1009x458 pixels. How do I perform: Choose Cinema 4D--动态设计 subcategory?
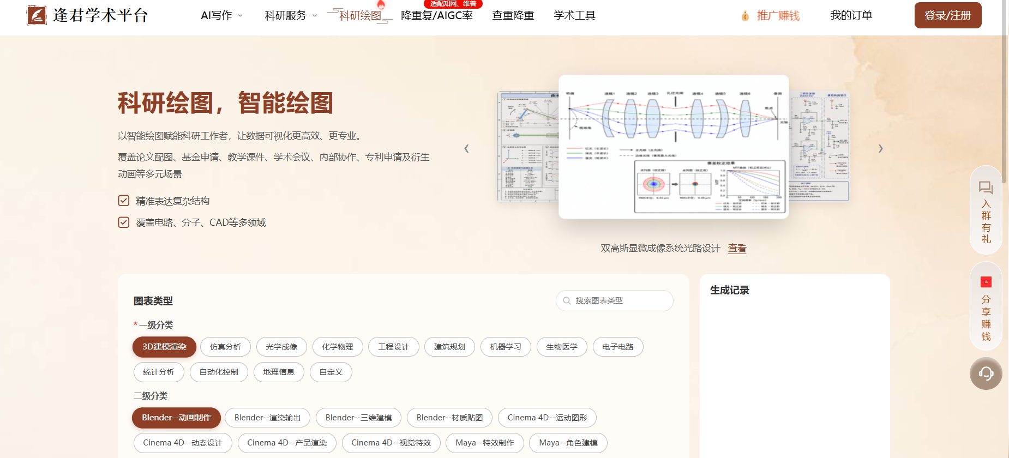point(183,443)
